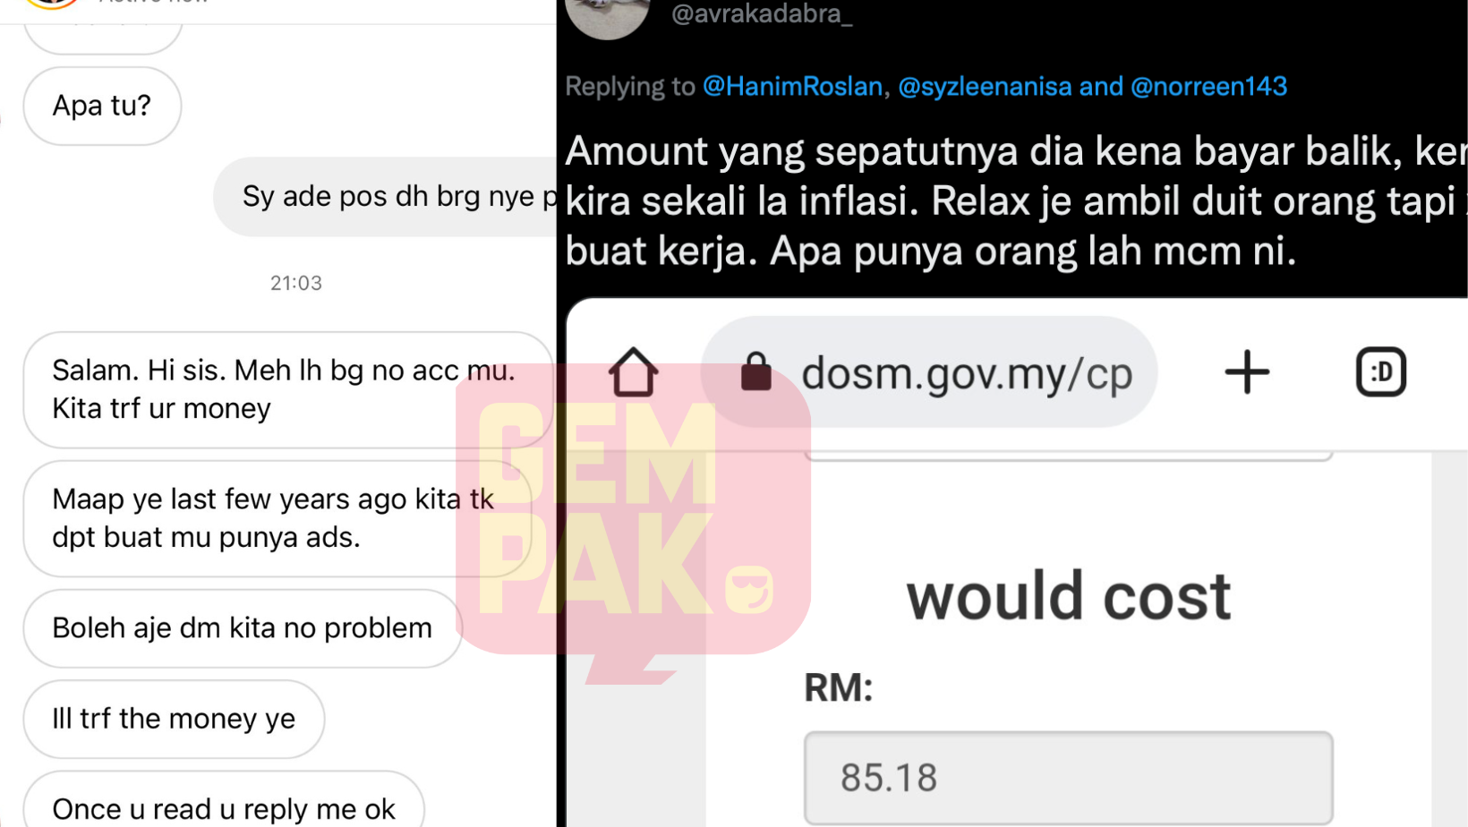Click the @avrakadabra_ username handle
Screen dimensions: 1468x827
tap(762, 13)
